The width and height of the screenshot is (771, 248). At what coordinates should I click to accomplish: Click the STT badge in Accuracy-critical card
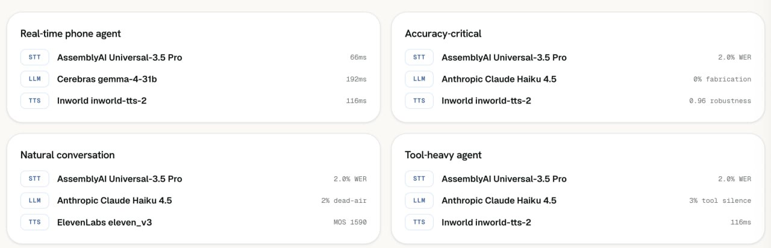[419, 57]
